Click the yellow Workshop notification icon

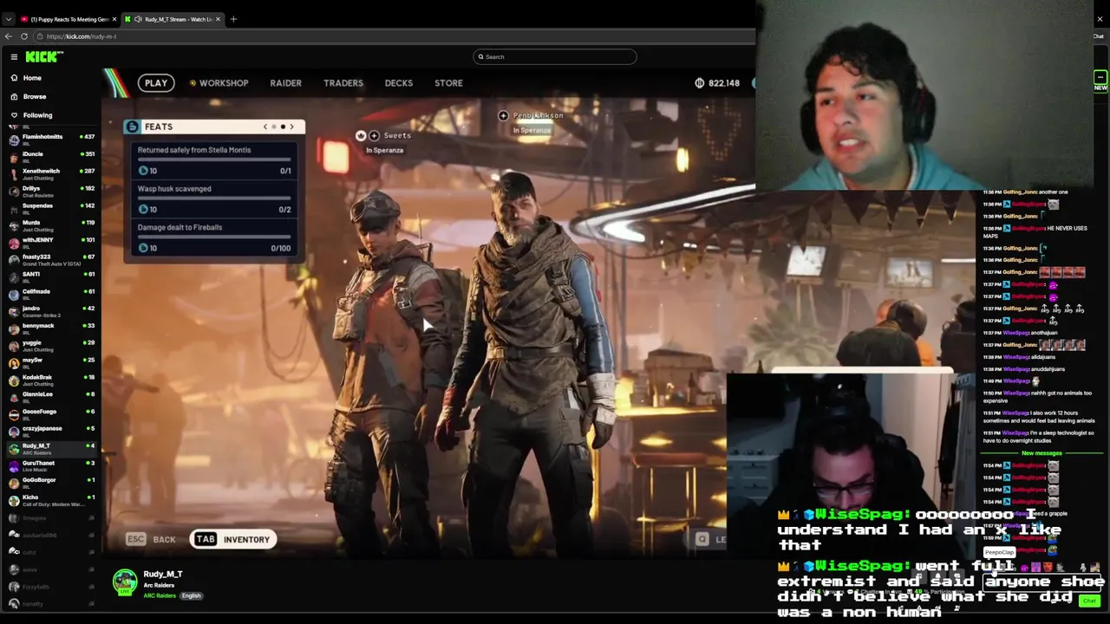pos(193,83)
